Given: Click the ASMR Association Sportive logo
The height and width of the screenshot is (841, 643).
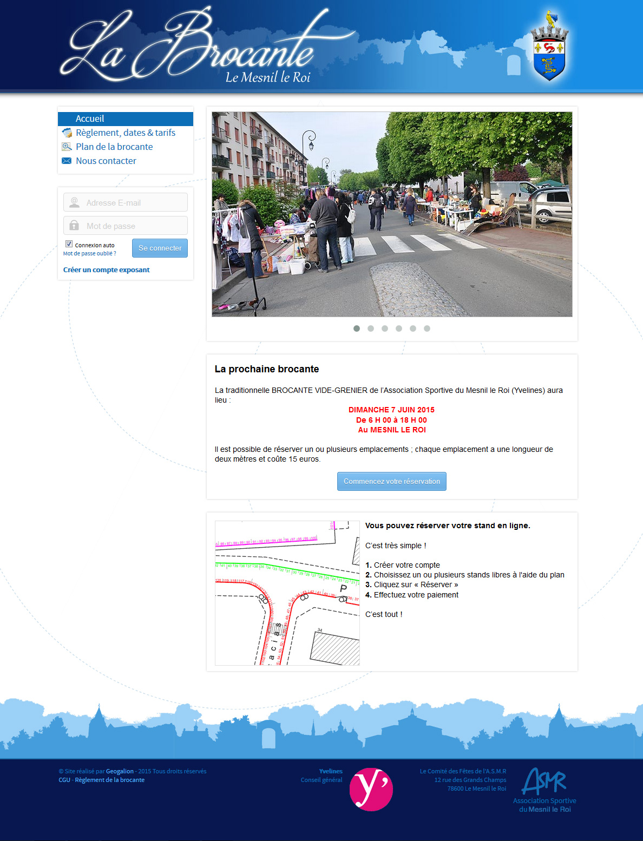Looking at the screenshot, I should point(544,790).
